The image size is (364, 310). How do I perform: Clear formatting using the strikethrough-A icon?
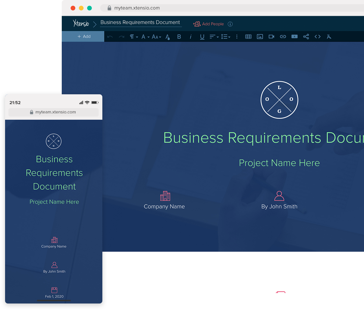pos(329,36)
